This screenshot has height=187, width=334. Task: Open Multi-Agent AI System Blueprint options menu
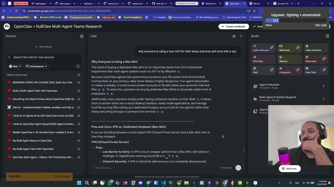point(323,99)
